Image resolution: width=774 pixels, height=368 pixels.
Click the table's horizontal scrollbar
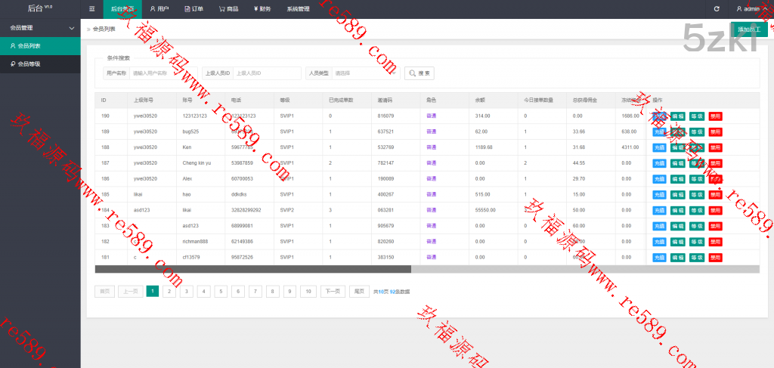[x=253, y=269]
